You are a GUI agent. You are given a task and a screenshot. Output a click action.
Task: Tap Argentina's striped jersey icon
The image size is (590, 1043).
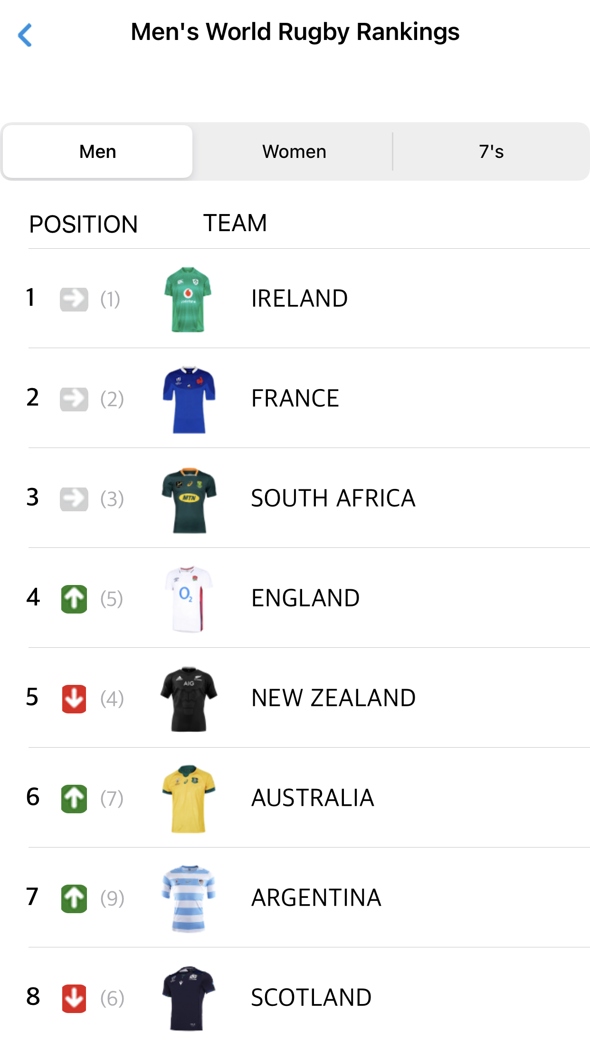click(x=189, y=899)
